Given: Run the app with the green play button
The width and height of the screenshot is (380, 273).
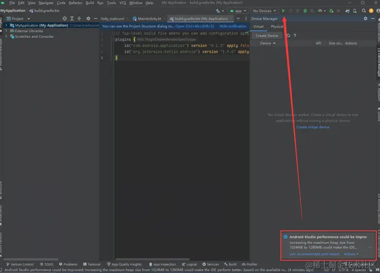Looking at the screenshot, I should [x=283, y=11].
